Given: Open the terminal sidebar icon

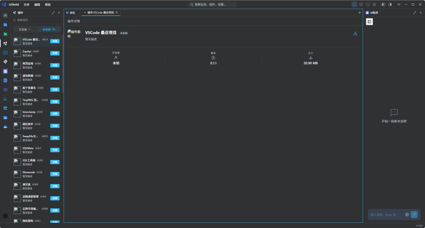Looking at the screenshot, I should pyautogui.click(x=5, y=99).
